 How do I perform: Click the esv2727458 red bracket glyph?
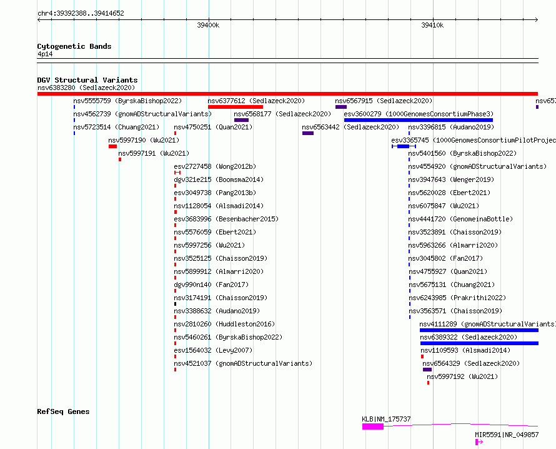pyautogui.click(x=177, y=173)
